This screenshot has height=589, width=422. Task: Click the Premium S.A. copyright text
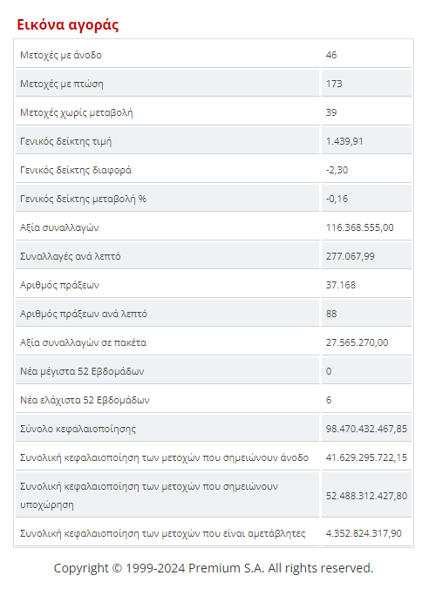click(214, 568)
